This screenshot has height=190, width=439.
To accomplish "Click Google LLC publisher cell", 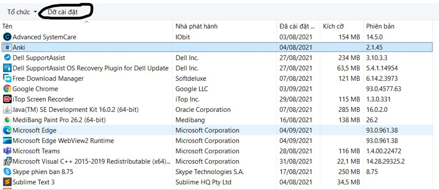I will 192,89.
